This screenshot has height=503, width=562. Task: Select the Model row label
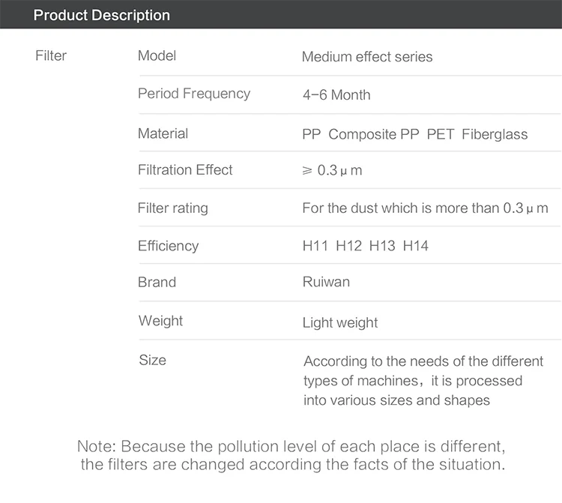coord(157,55)
